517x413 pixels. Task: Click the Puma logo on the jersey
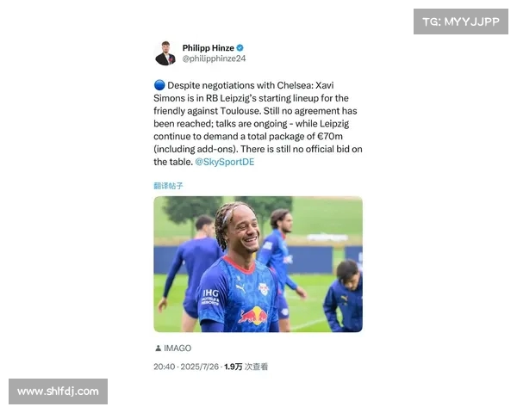point(241,288)
